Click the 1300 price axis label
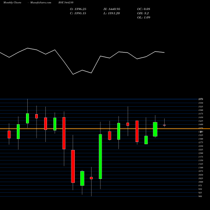 coord(201,139)
